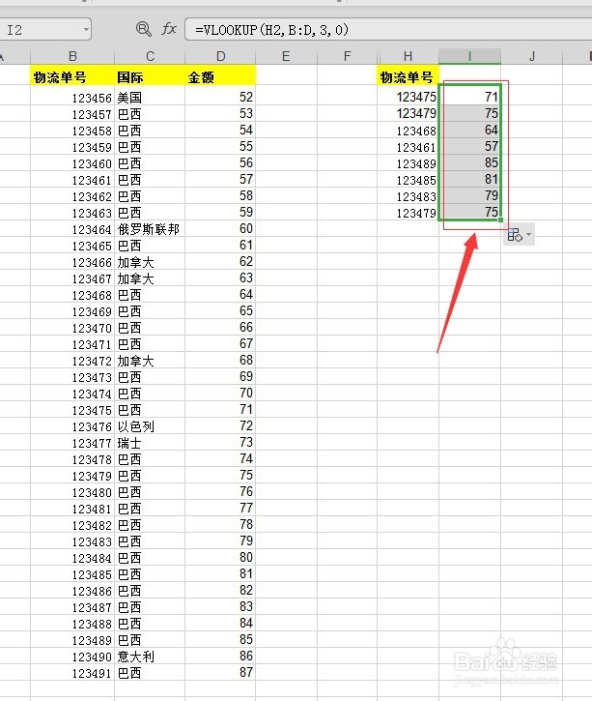Screen dimensions: 592x701
Task: Select column E header
Action: (x=286, y=56)
